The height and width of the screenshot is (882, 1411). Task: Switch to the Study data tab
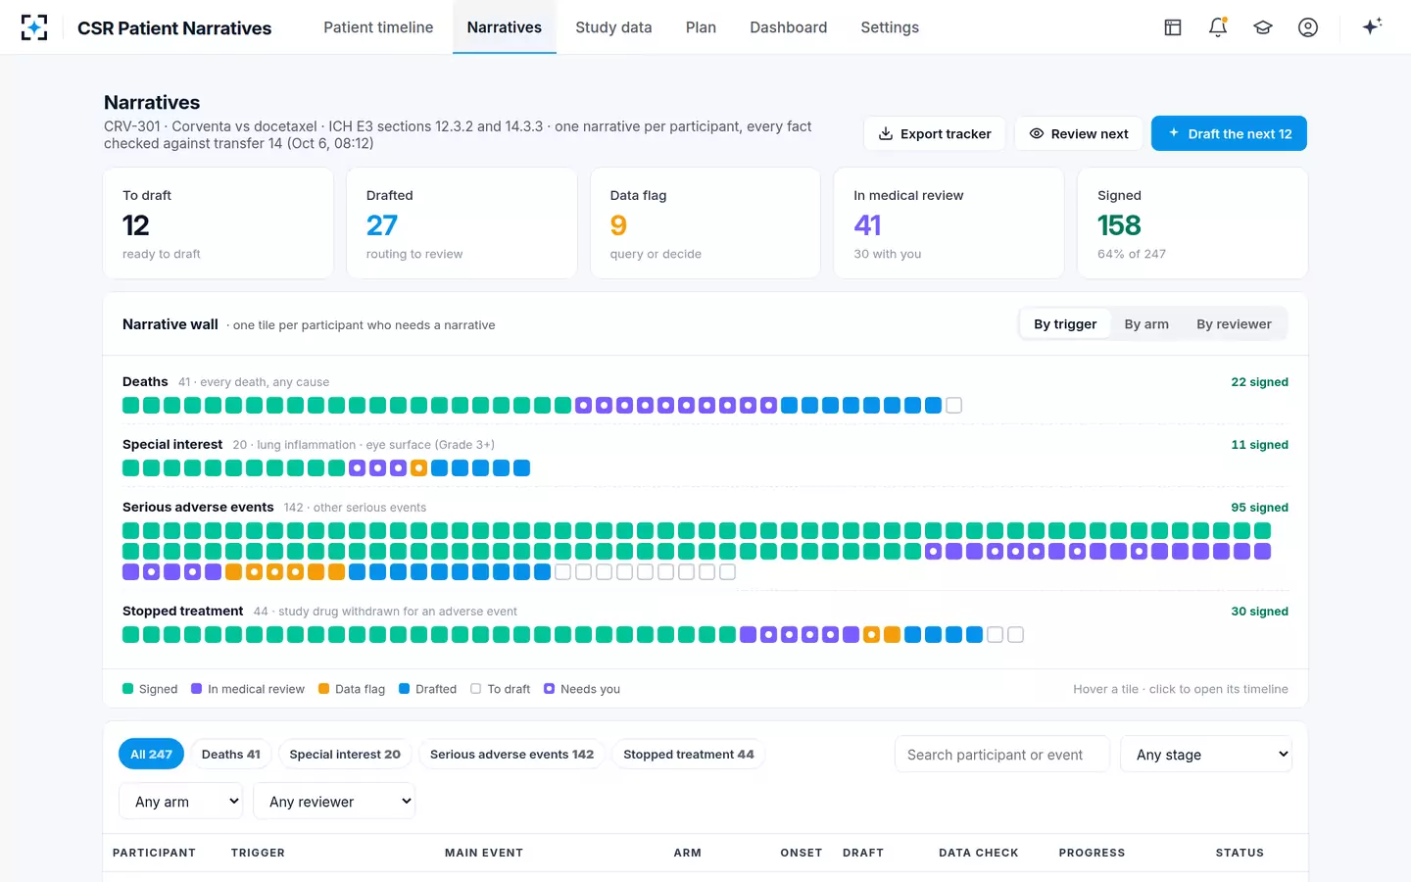pyautogui.click(x=613, y=27)
